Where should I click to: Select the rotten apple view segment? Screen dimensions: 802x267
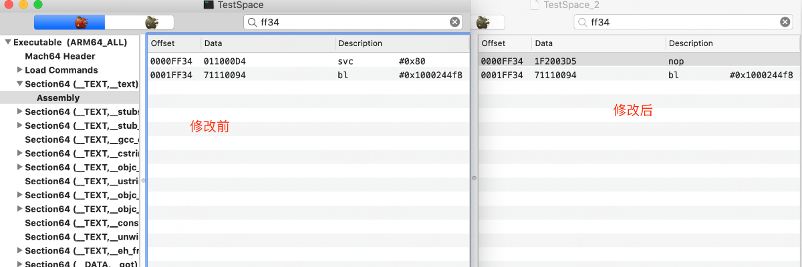[152, 22]
